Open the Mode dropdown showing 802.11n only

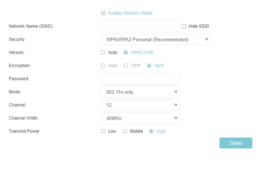point(140,92)
